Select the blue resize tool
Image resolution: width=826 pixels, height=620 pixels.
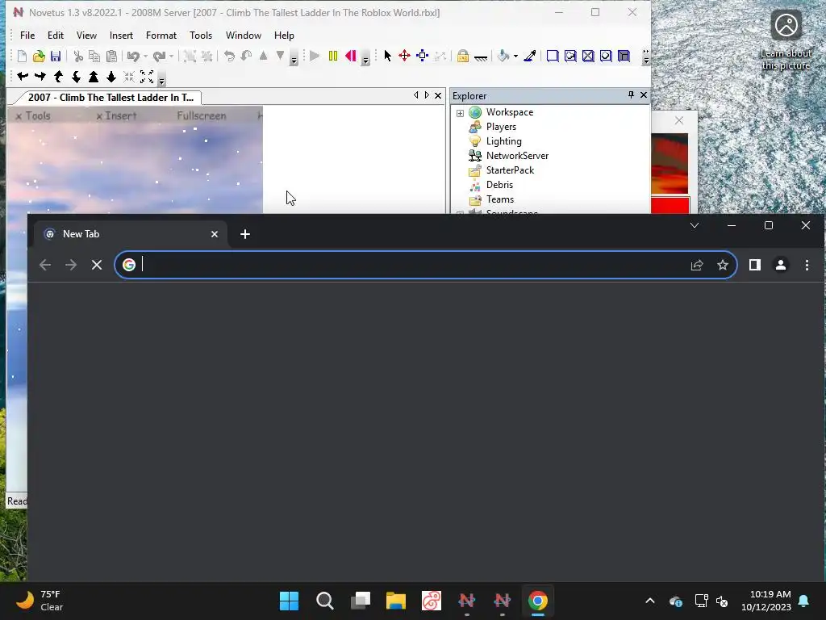[x=423, y=56]
